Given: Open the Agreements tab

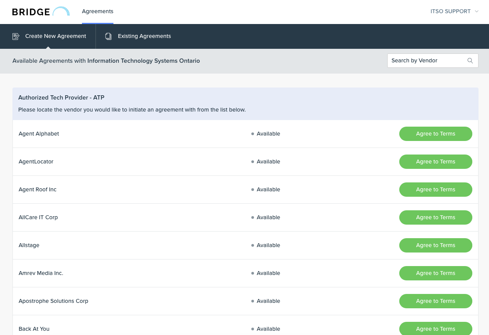Looking at the screenshot, I should pos(97,12).
